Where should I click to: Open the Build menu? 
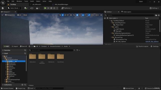[x=32, y=1]
